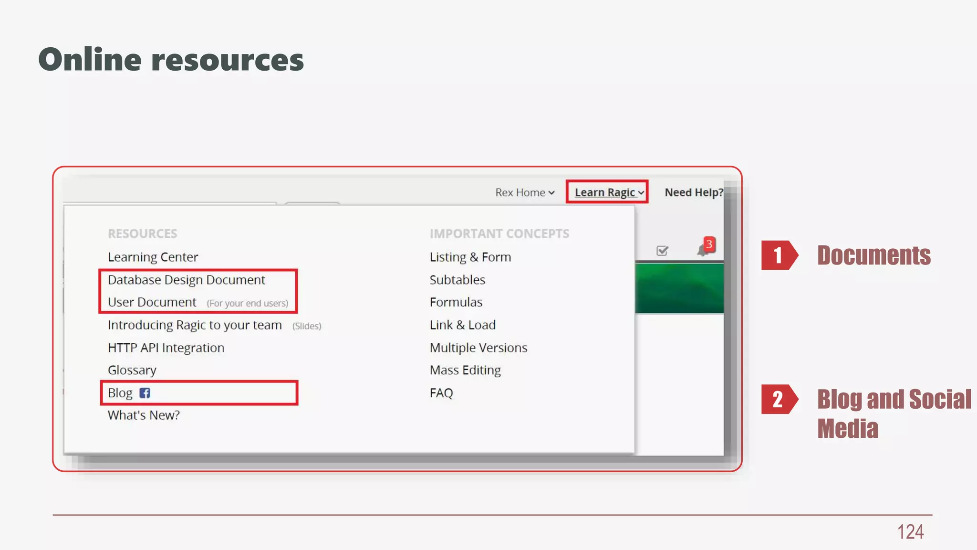
Task: Open Database Design Document
Action: [187, 280]
